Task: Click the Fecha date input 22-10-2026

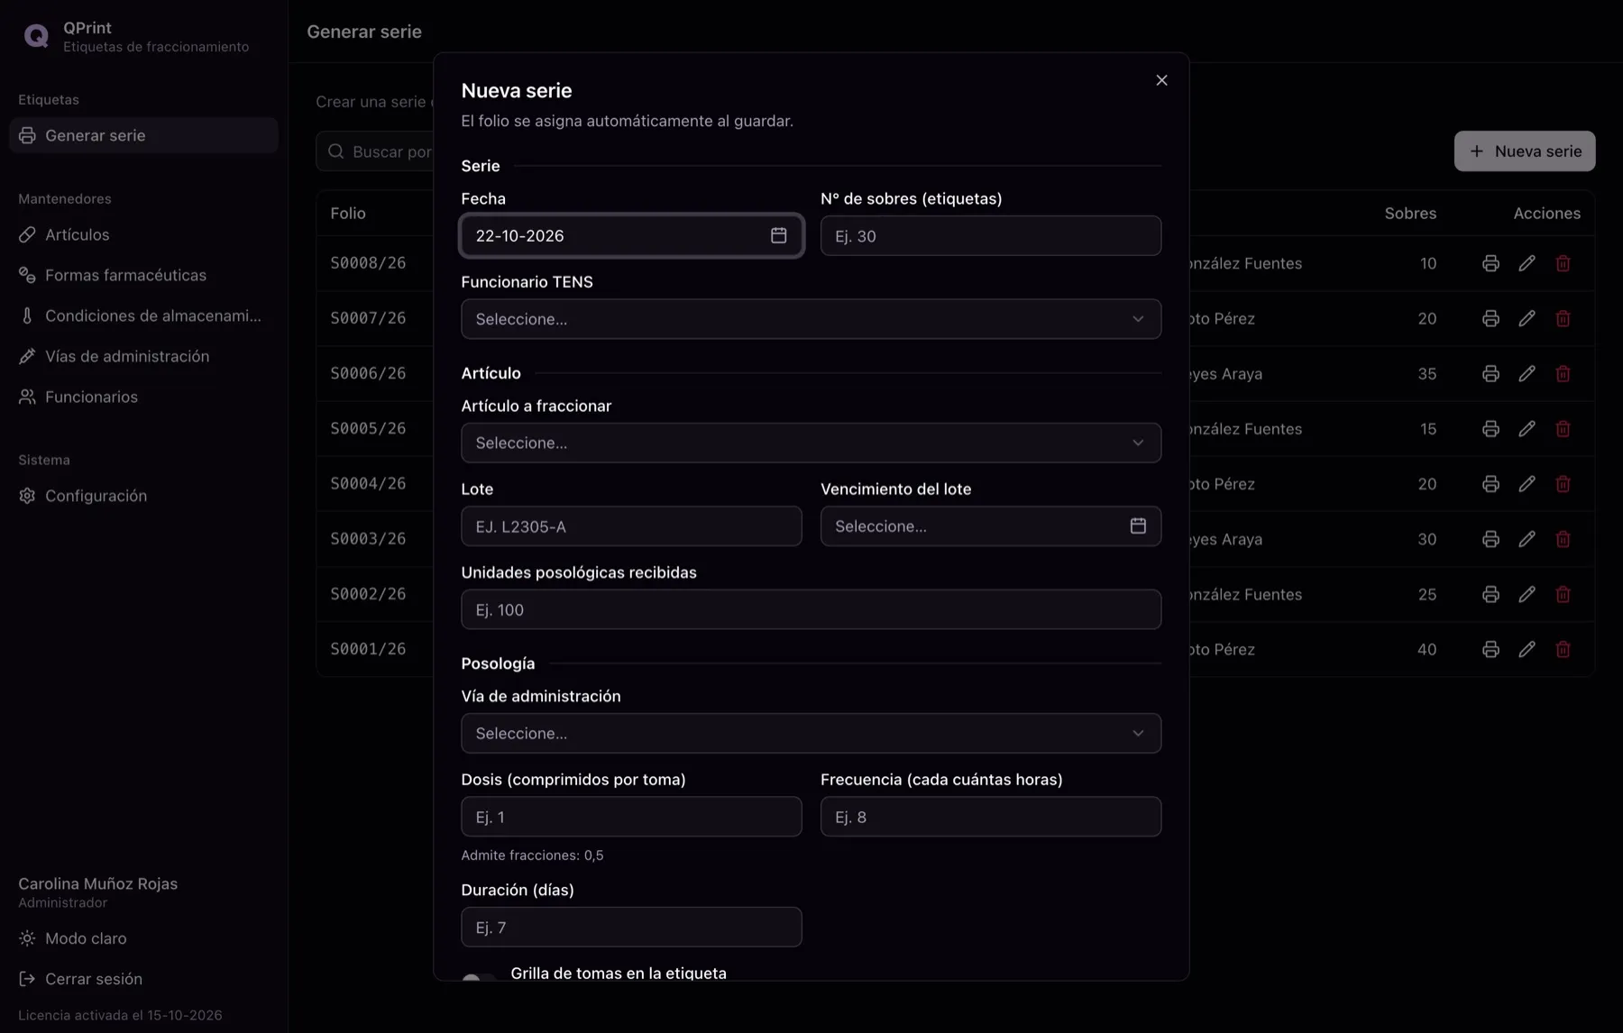Action: (x=631, y=235)
